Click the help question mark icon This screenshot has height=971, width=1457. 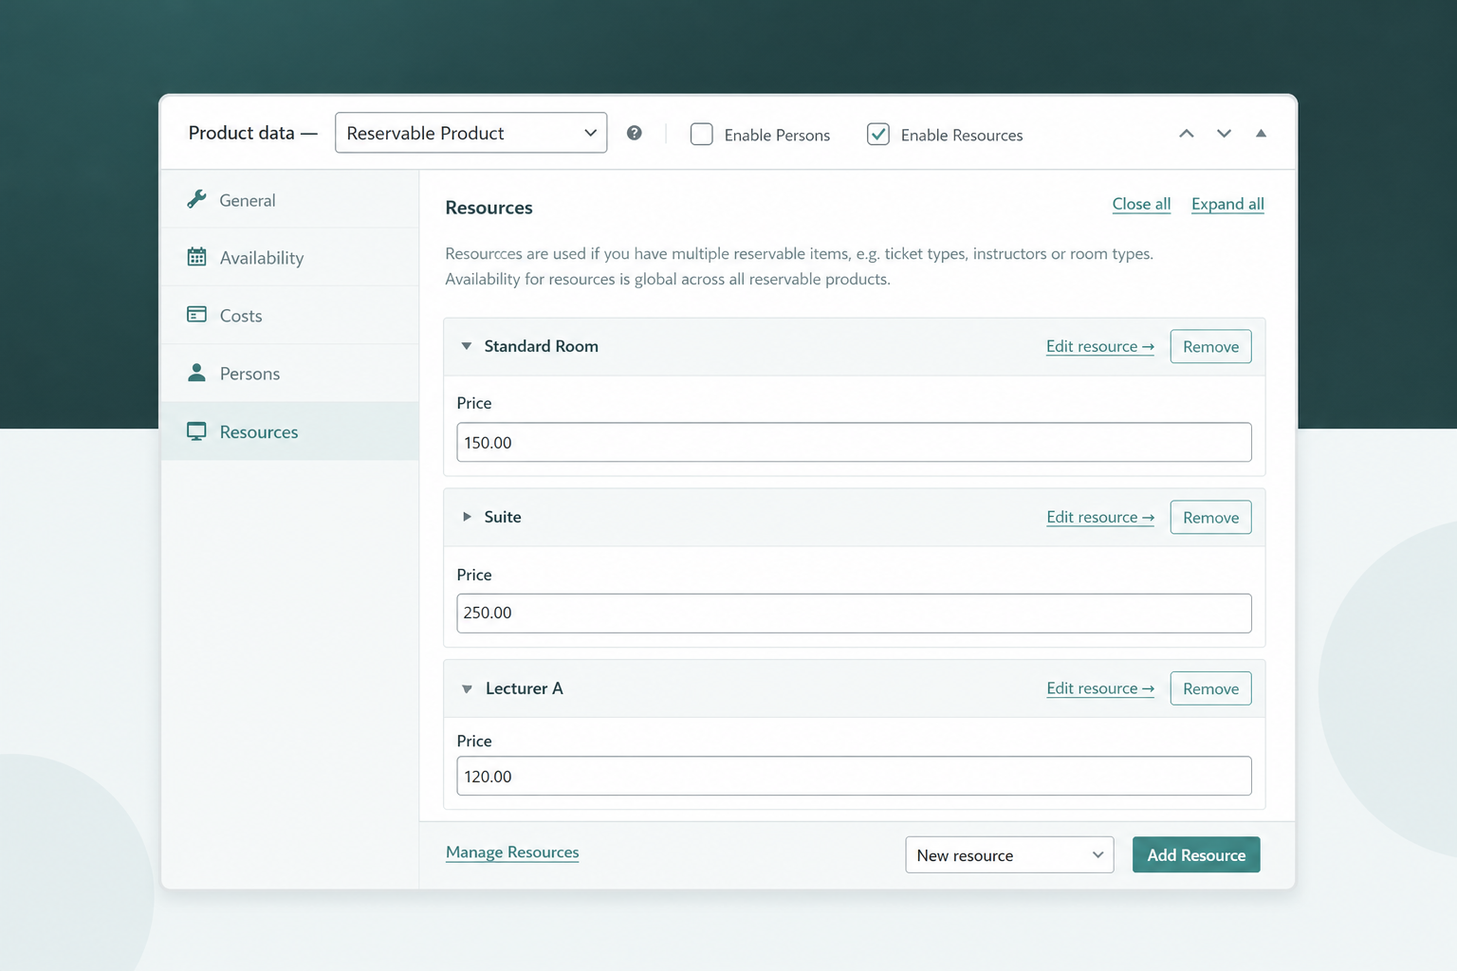coord(635,133)
